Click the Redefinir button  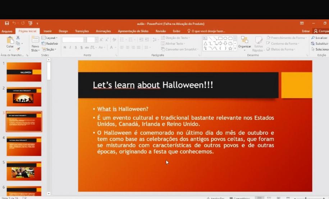click(50, 43)
